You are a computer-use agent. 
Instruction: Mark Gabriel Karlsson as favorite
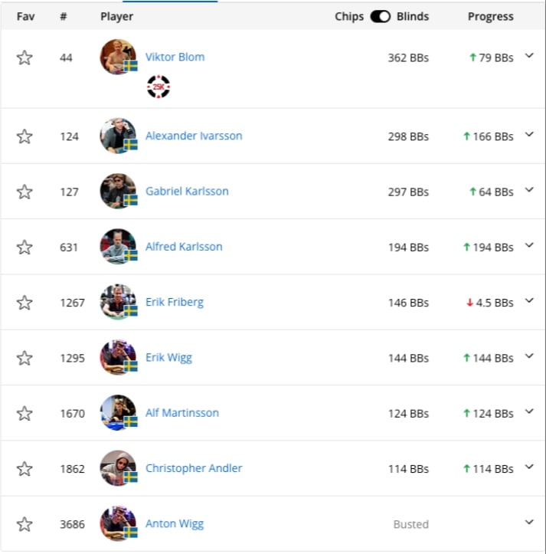pyautogui.click(x=25, y=192)
